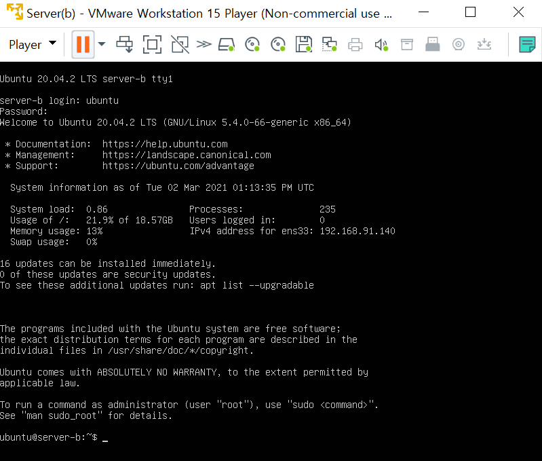542x461 pixels.
Task: Click the second CD/DVD drive icon
Action: [x=278, y=44]
